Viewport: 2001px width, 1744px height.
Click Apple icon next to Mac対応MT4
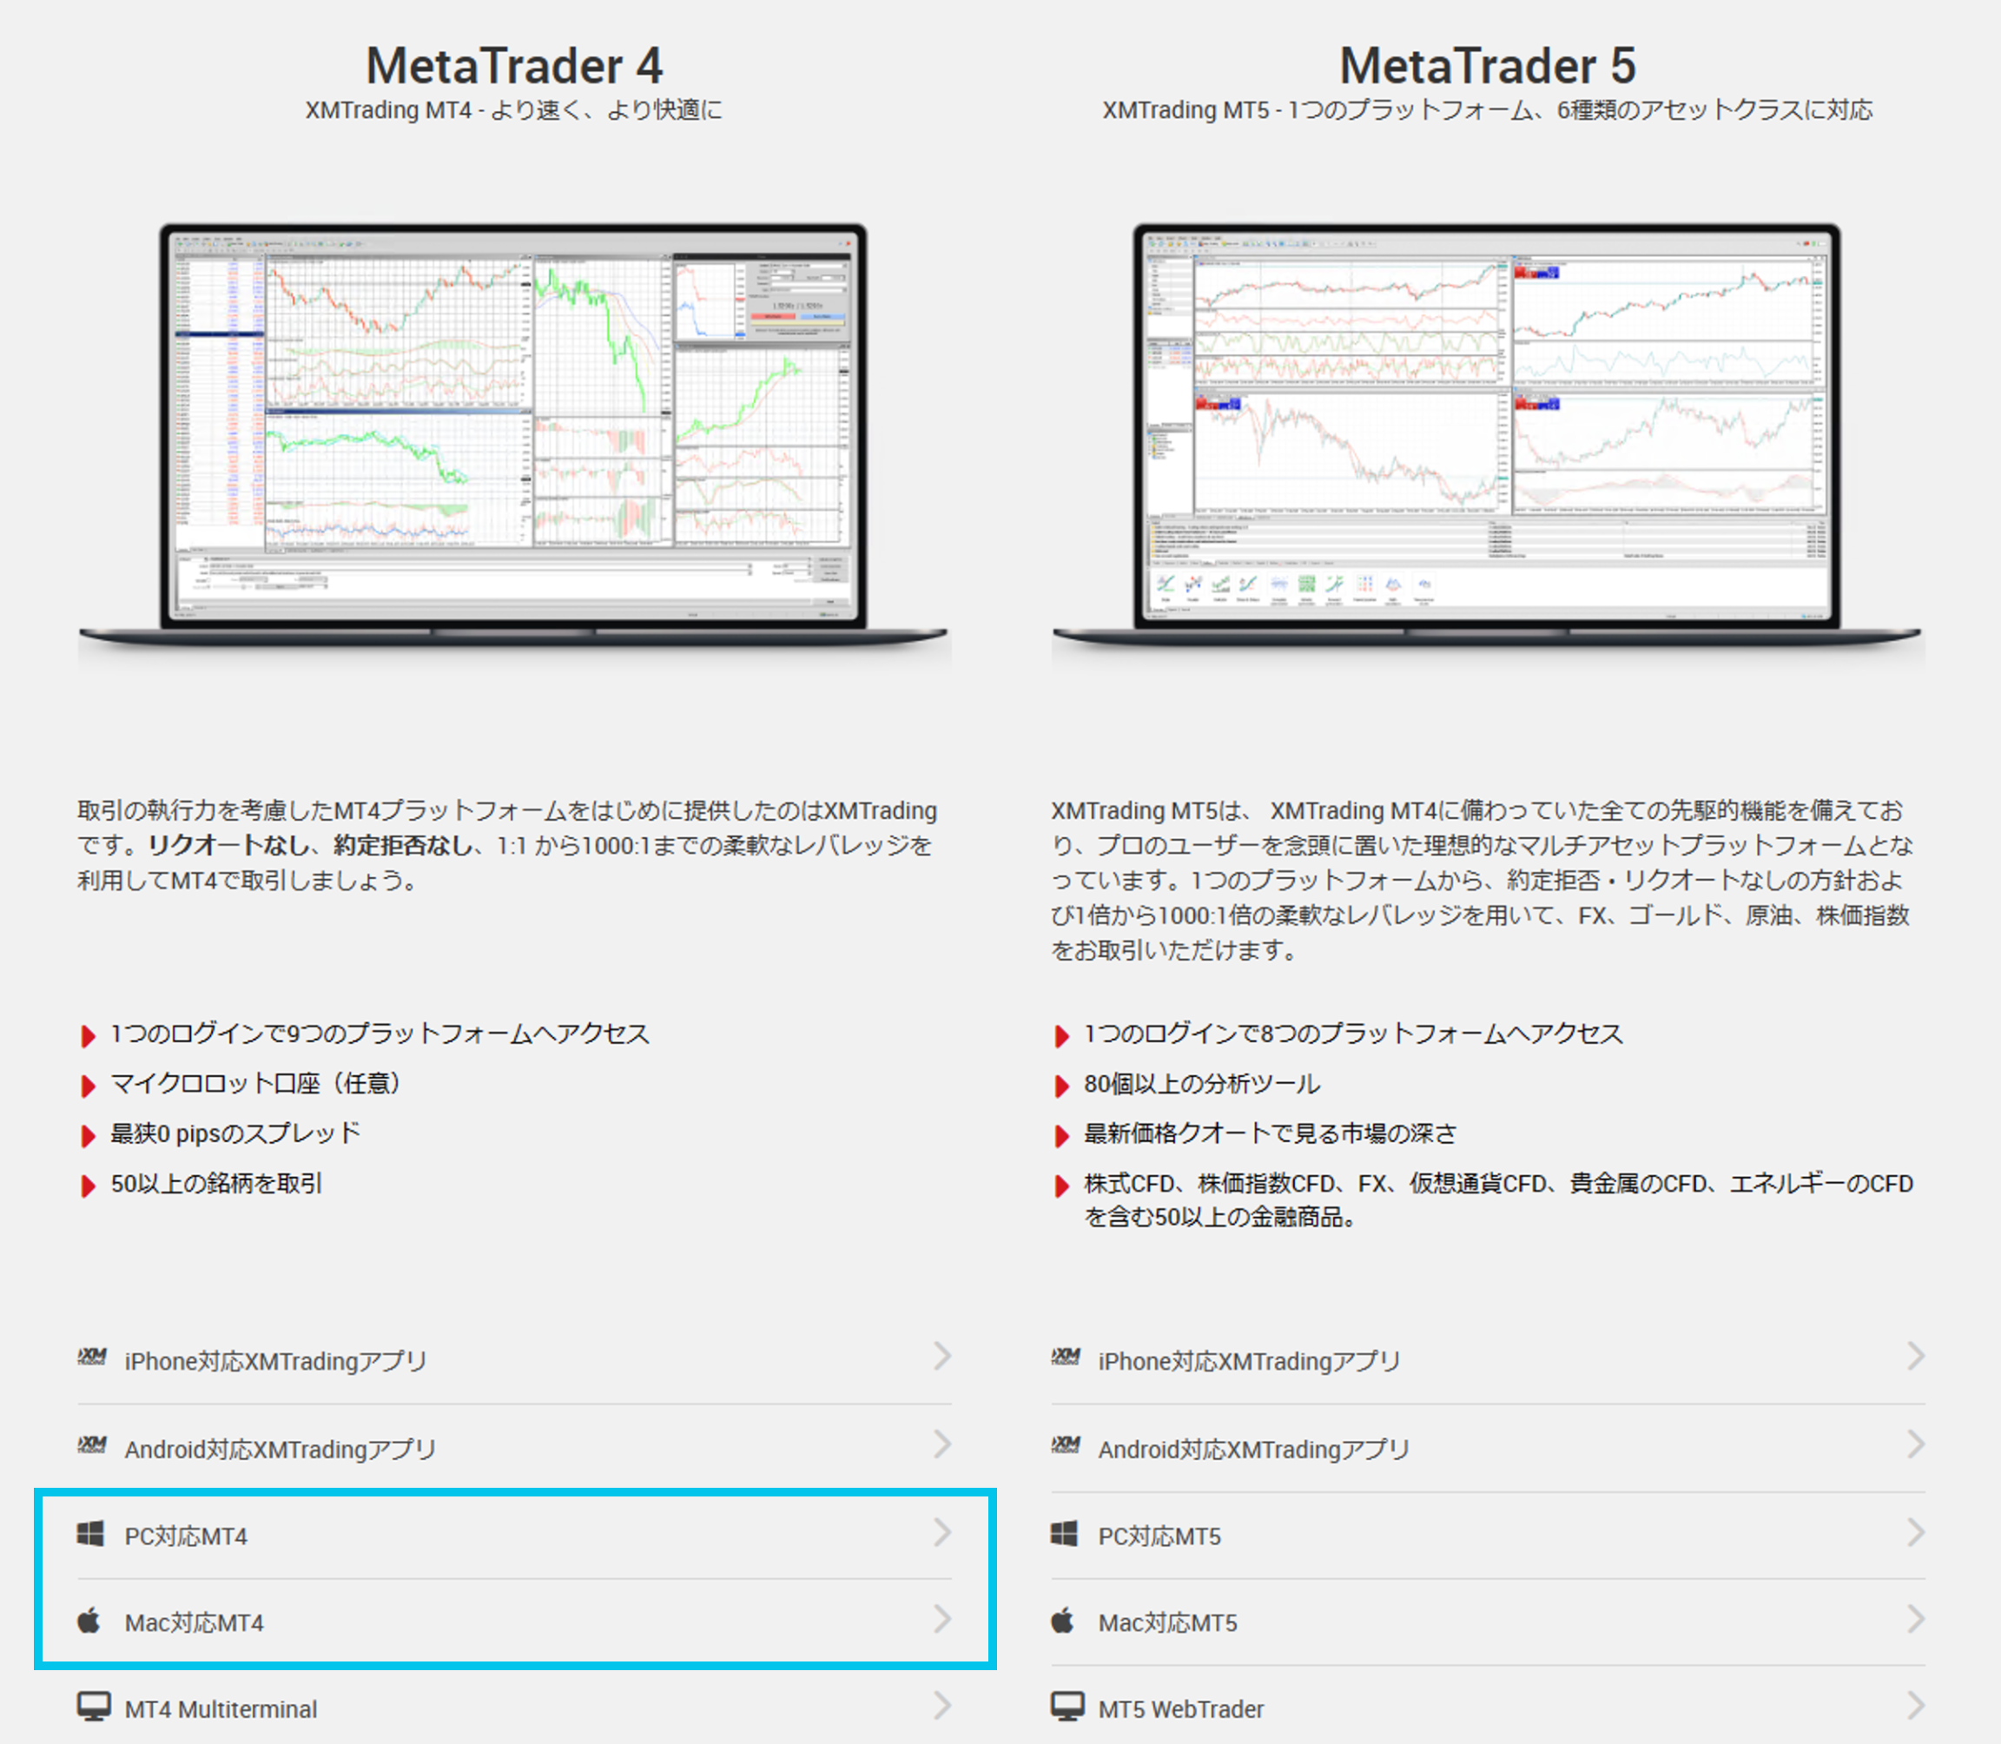[89, 1622]
